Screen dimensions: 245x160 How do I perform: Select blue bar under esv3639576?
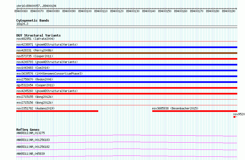(x=127, y=76)
